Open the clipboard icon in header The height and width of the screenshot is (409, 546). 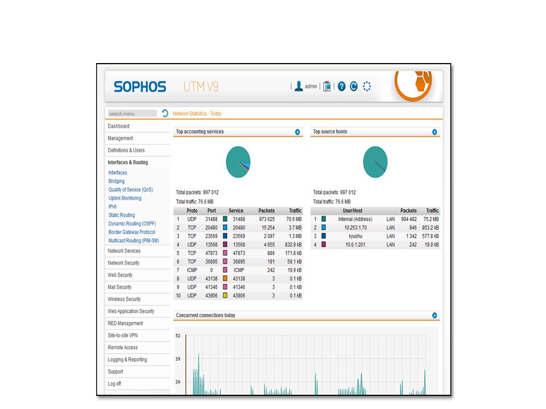(326, 86)
